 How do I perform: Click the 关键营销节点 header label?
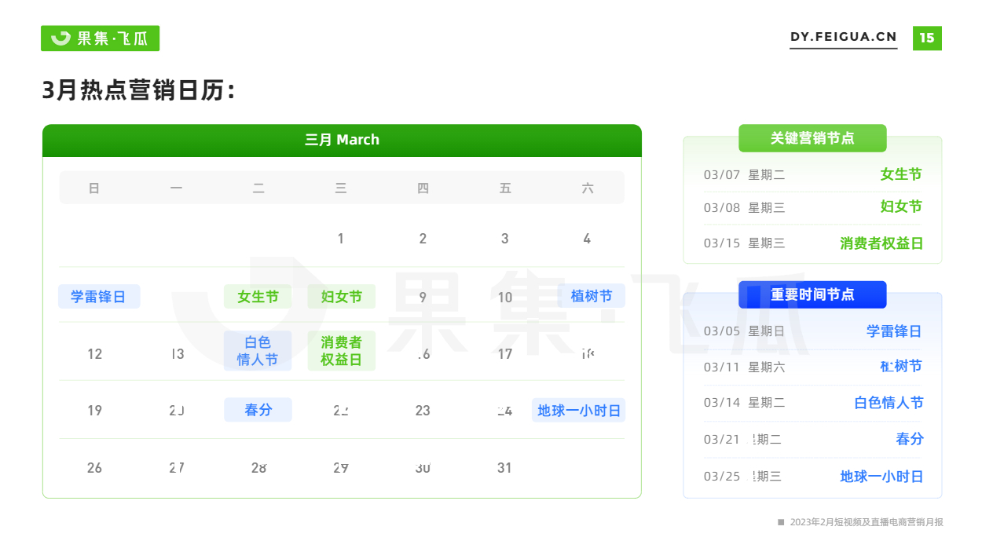(812, 138)
